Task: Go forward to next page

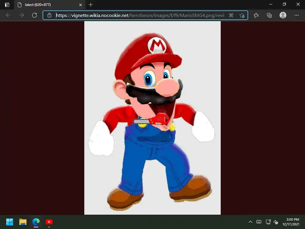Action: pos(21,15)
